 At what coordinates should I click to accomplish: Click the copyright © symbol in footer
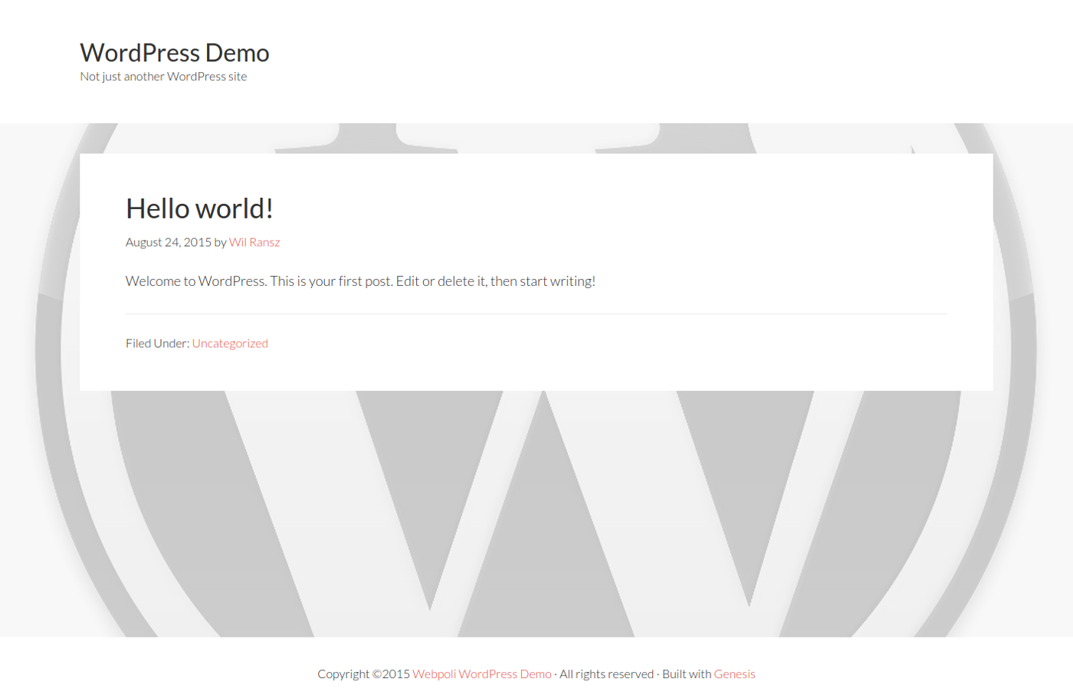click(377, 674)
